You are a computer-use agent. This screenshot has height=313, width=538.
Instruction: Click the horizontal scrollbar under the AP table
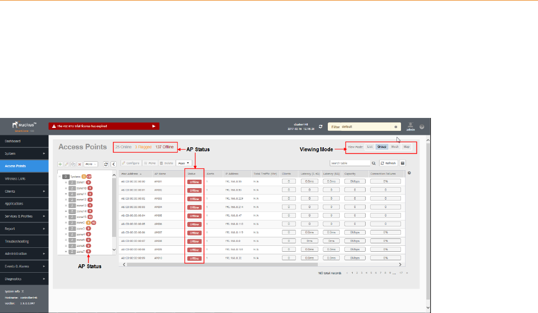click(222, 265)
